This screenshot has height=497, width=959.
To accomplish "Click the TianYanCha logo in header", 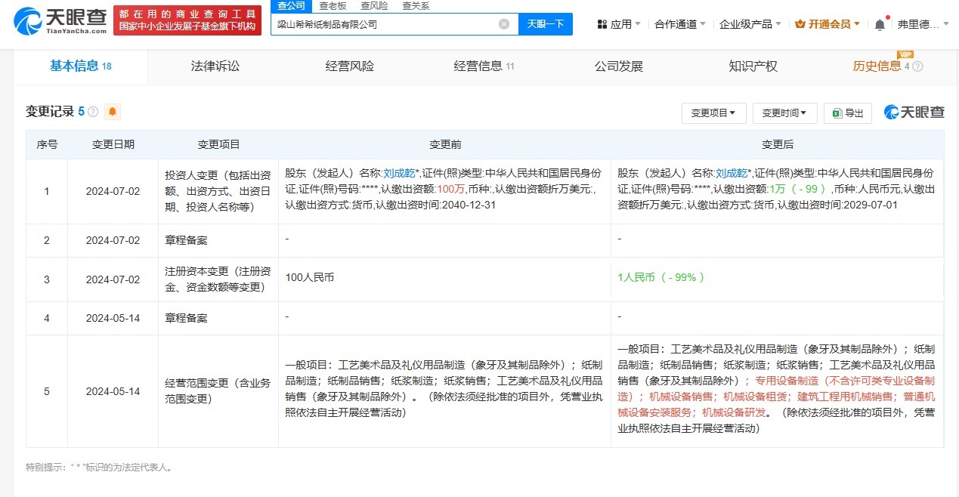I will [x=60, y=21].
